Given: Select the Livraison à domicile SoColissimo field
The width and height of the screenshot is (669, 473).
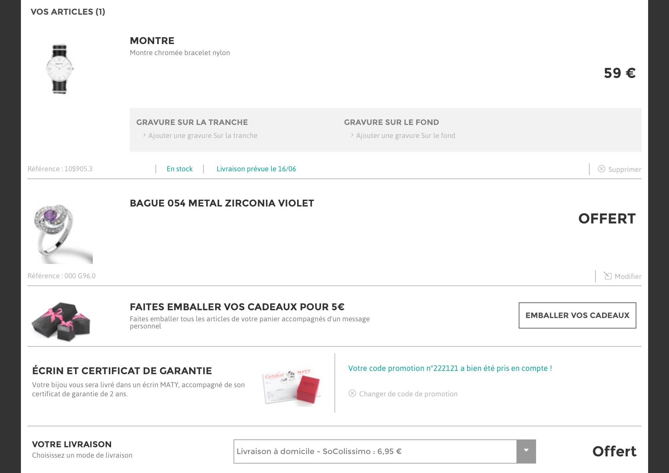Looking at the screenshot, I should [375, 451].
